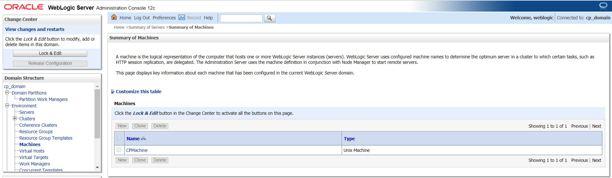Click bottom Next pagination link
612x178 pixels.
pyautogui.click(x=596, y=160)
